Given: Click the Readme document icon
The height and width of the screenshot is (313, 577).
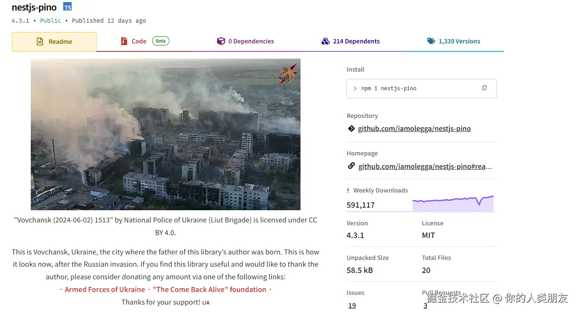Looking at the screenshot, I should point(40,42).
